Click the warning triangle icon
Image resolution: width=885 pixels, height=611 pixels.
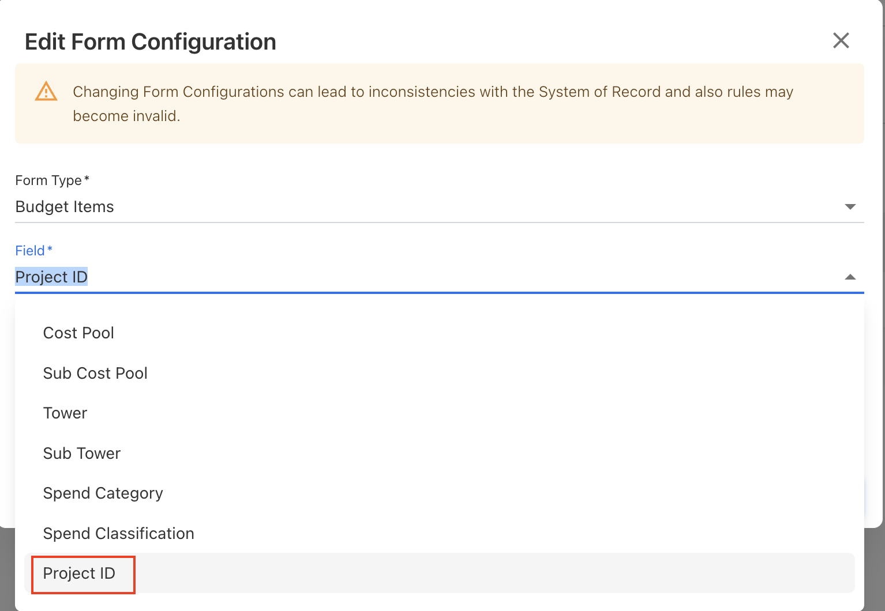click(x=46, y=91)
